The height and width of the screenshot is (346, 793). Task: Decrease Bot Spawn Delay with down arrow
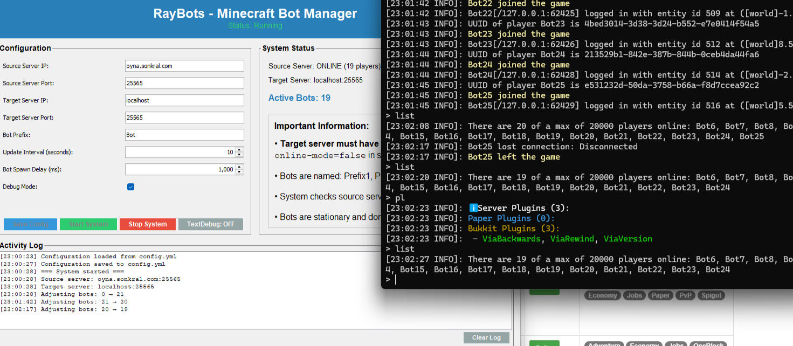pos(239,172)
